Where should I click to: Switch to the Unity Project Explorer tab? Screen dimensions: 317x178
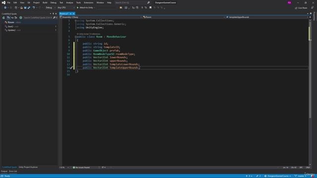28,167
